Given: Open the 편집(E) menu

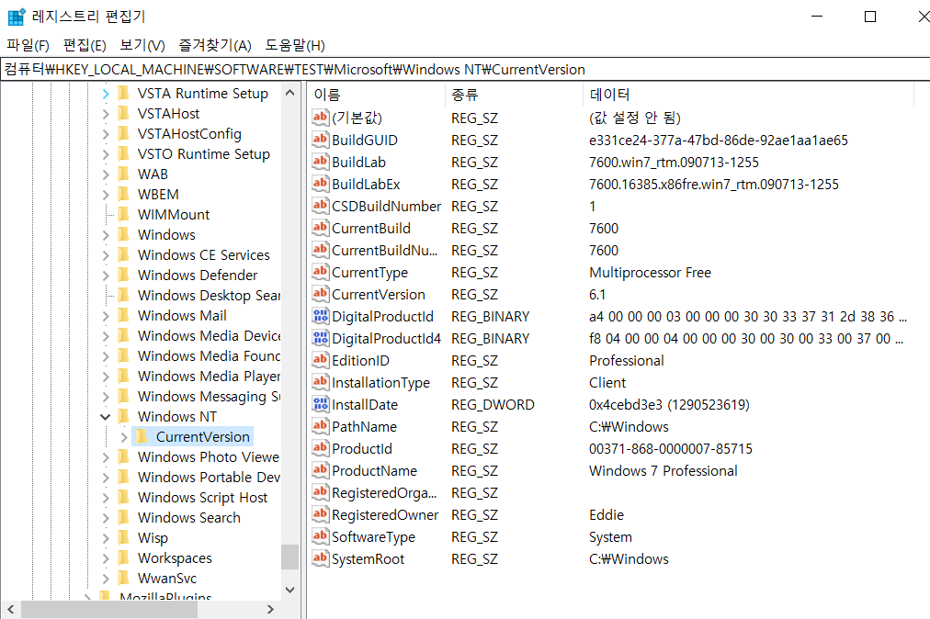Looking at the screenshot, I should [x=85, y=45].
